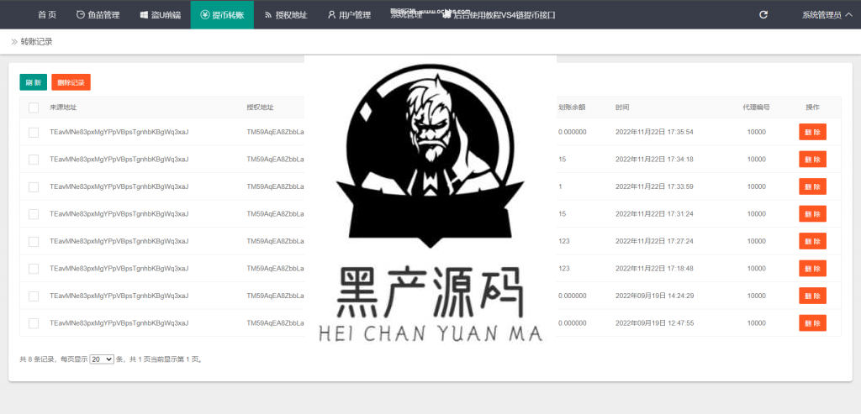861x414 pixels.
Task: Expand the 系统管理员 account menu
Action: (827, 15)
